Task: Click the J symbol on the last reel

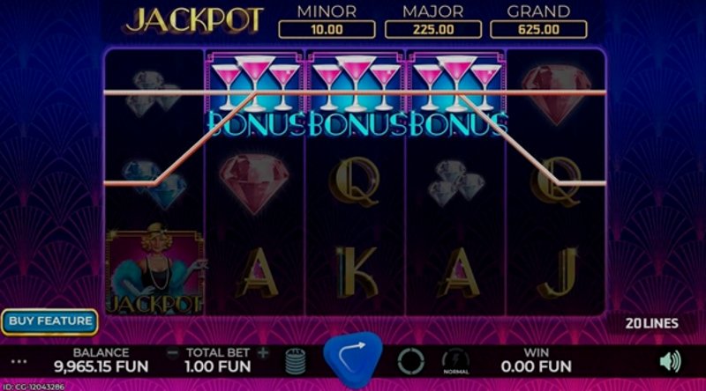Action: (x=558, y=272)
